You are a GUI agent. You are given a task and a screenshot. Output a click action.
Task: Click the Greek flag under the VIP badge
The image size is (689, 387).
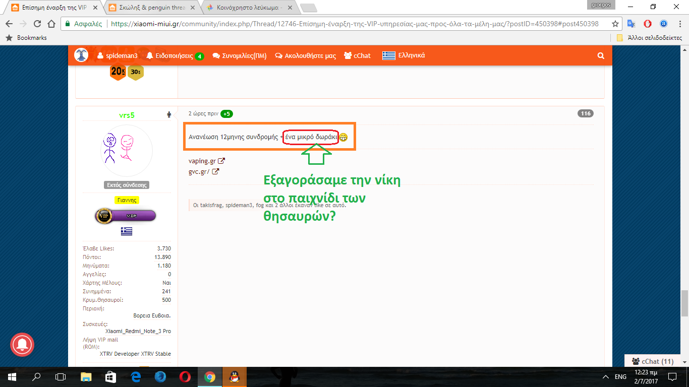coord(126,231)
